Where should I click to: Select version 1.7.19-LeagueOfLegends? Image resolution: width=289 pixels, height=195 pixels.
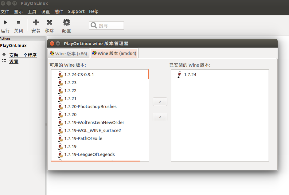pyautogui.click(x=90, y=154)
